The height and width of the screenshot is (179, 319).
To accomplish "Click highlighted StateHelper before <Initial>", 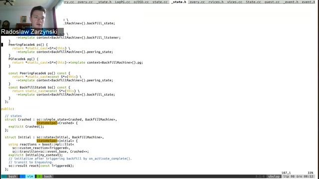I will click(47, 141).
